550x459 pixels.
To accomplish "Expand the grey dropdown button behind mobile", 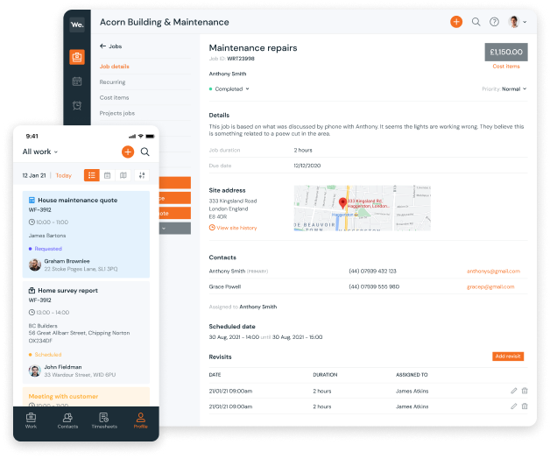I will point(175,229).
